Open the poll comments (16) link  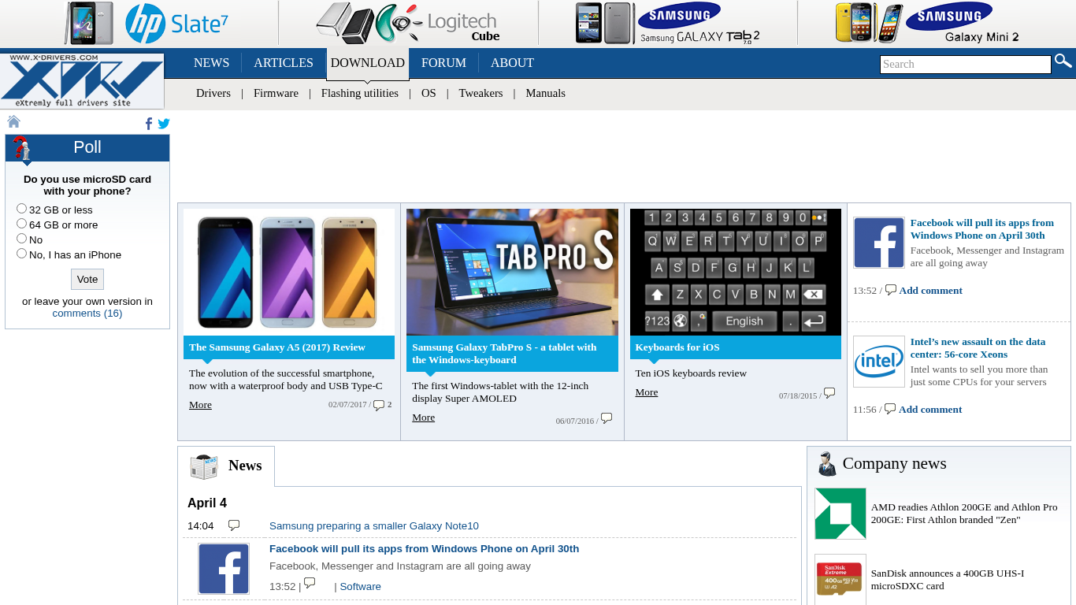[x=87, y=313]
